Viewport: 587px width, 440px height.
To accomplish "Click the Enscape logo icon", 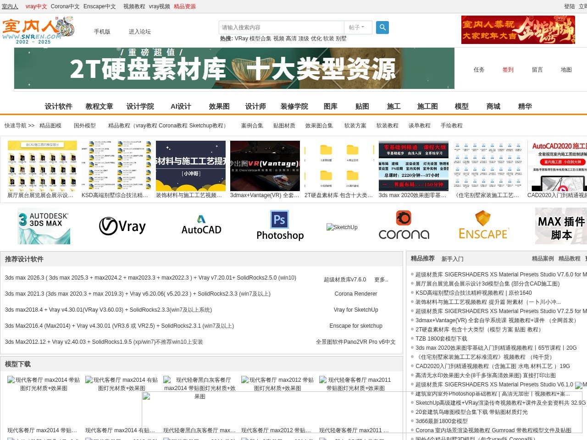I will tap(483, 225).
